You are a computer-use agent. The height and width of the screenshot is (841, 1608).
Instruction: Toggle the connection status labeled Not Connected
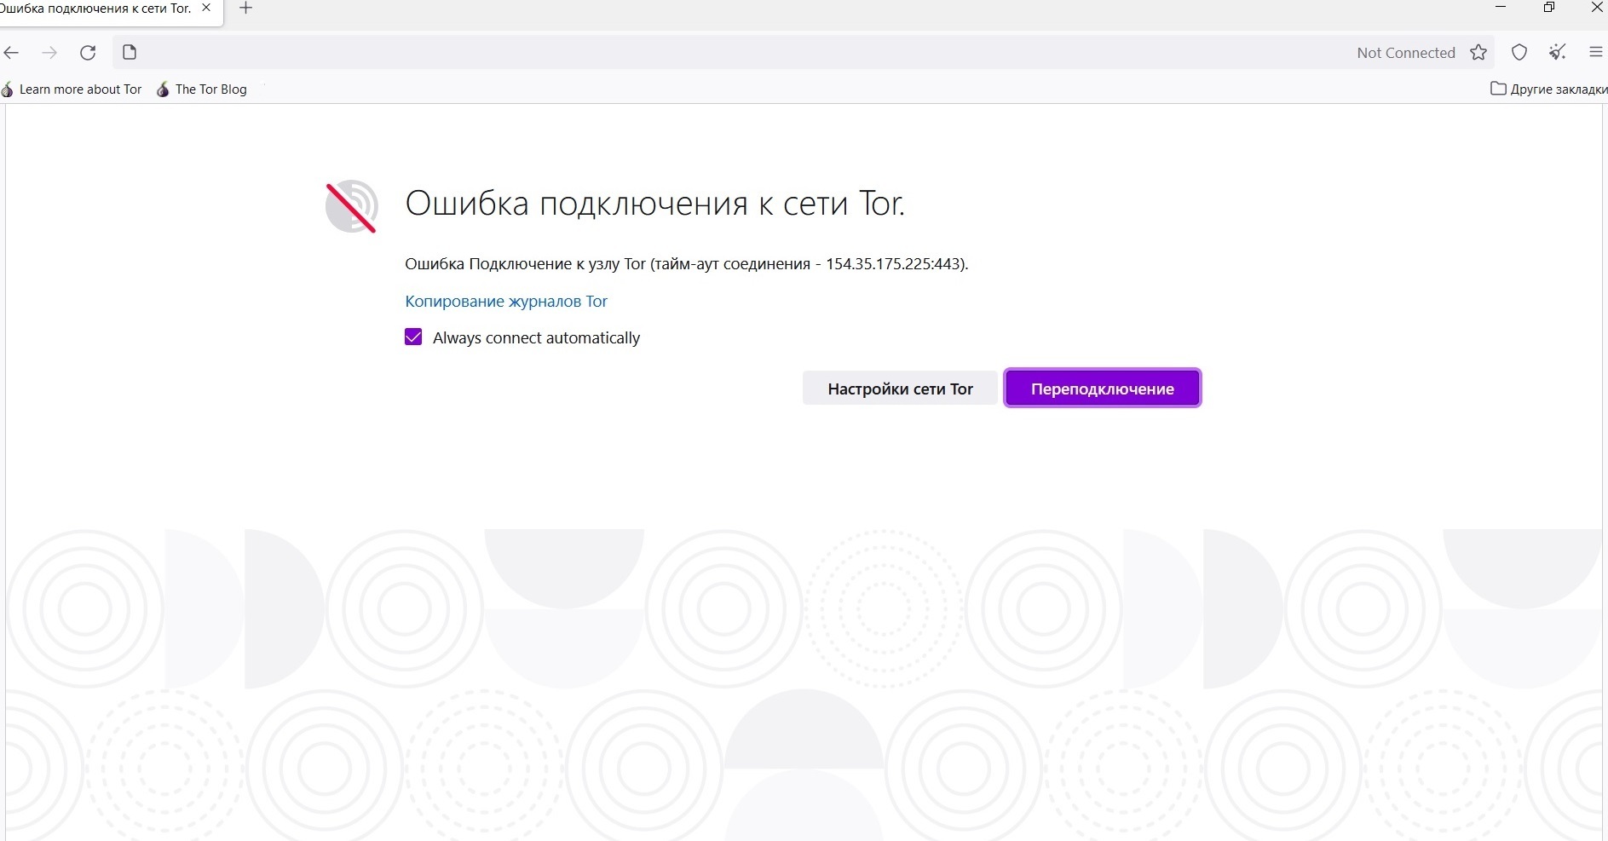click(x=1405, y=52)
